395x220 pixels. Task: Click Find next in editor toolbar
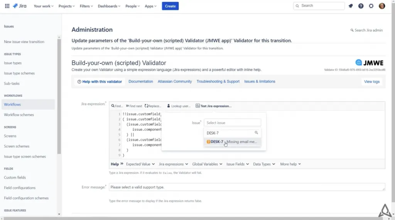(134, 106)
